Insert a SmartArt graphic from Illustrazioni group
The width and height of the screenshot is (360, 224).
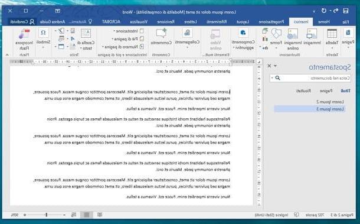[265, 31]
